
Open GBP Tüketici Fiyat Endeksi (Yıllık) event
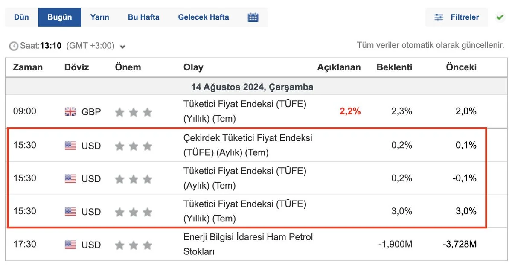click(x=245, y=111)
